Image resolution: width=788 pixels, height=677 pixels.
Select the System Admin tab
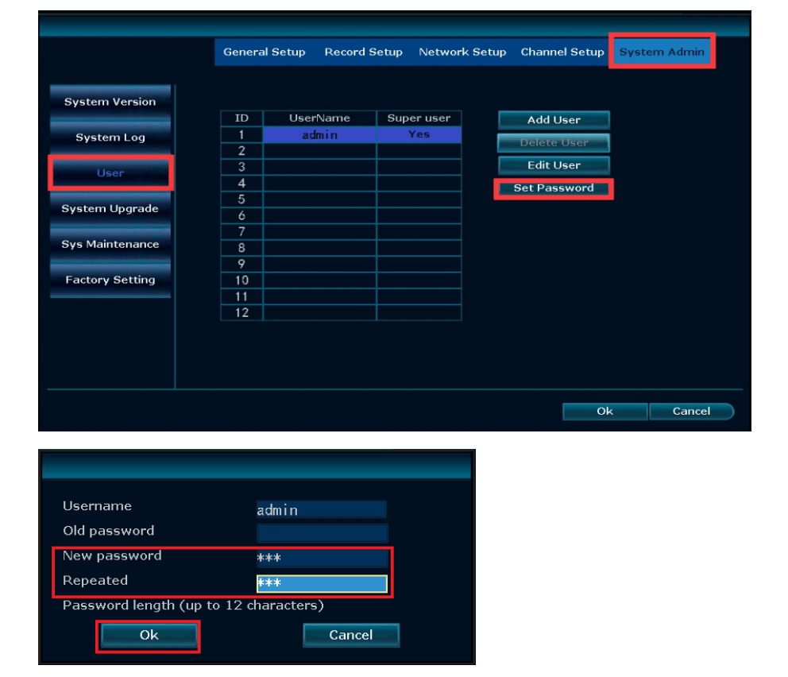pyautogui.click(x=662, y=52)
